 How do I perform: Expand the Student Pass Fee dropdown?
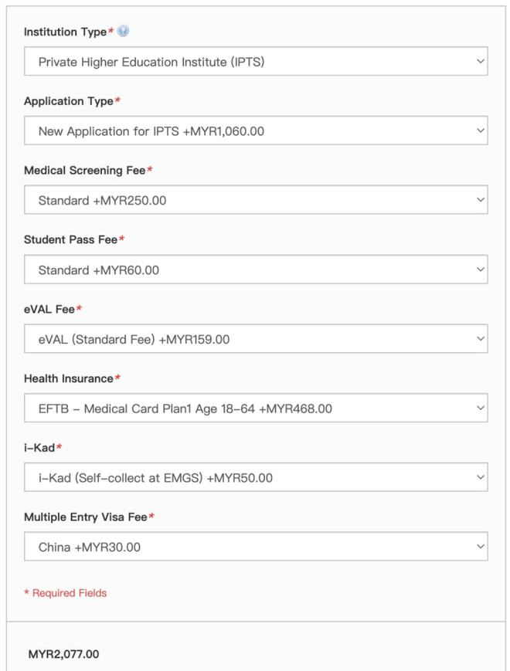255,269
